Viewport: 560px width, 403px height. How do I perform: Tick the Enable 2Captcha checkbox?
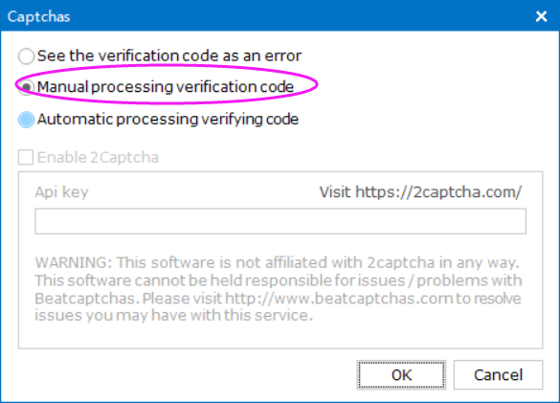pos(26,157)
